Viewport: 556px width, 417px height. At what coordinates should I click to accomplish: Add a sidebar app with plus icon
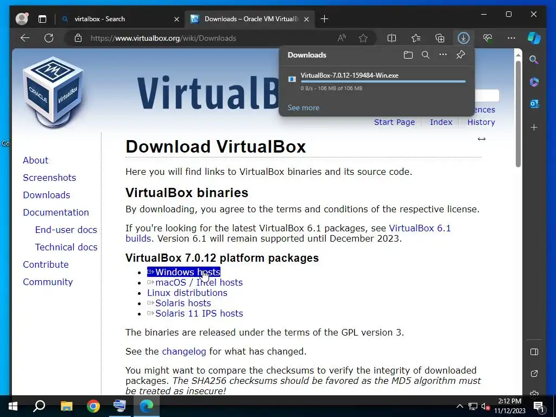pyautogui.click(x=534, y=127)
